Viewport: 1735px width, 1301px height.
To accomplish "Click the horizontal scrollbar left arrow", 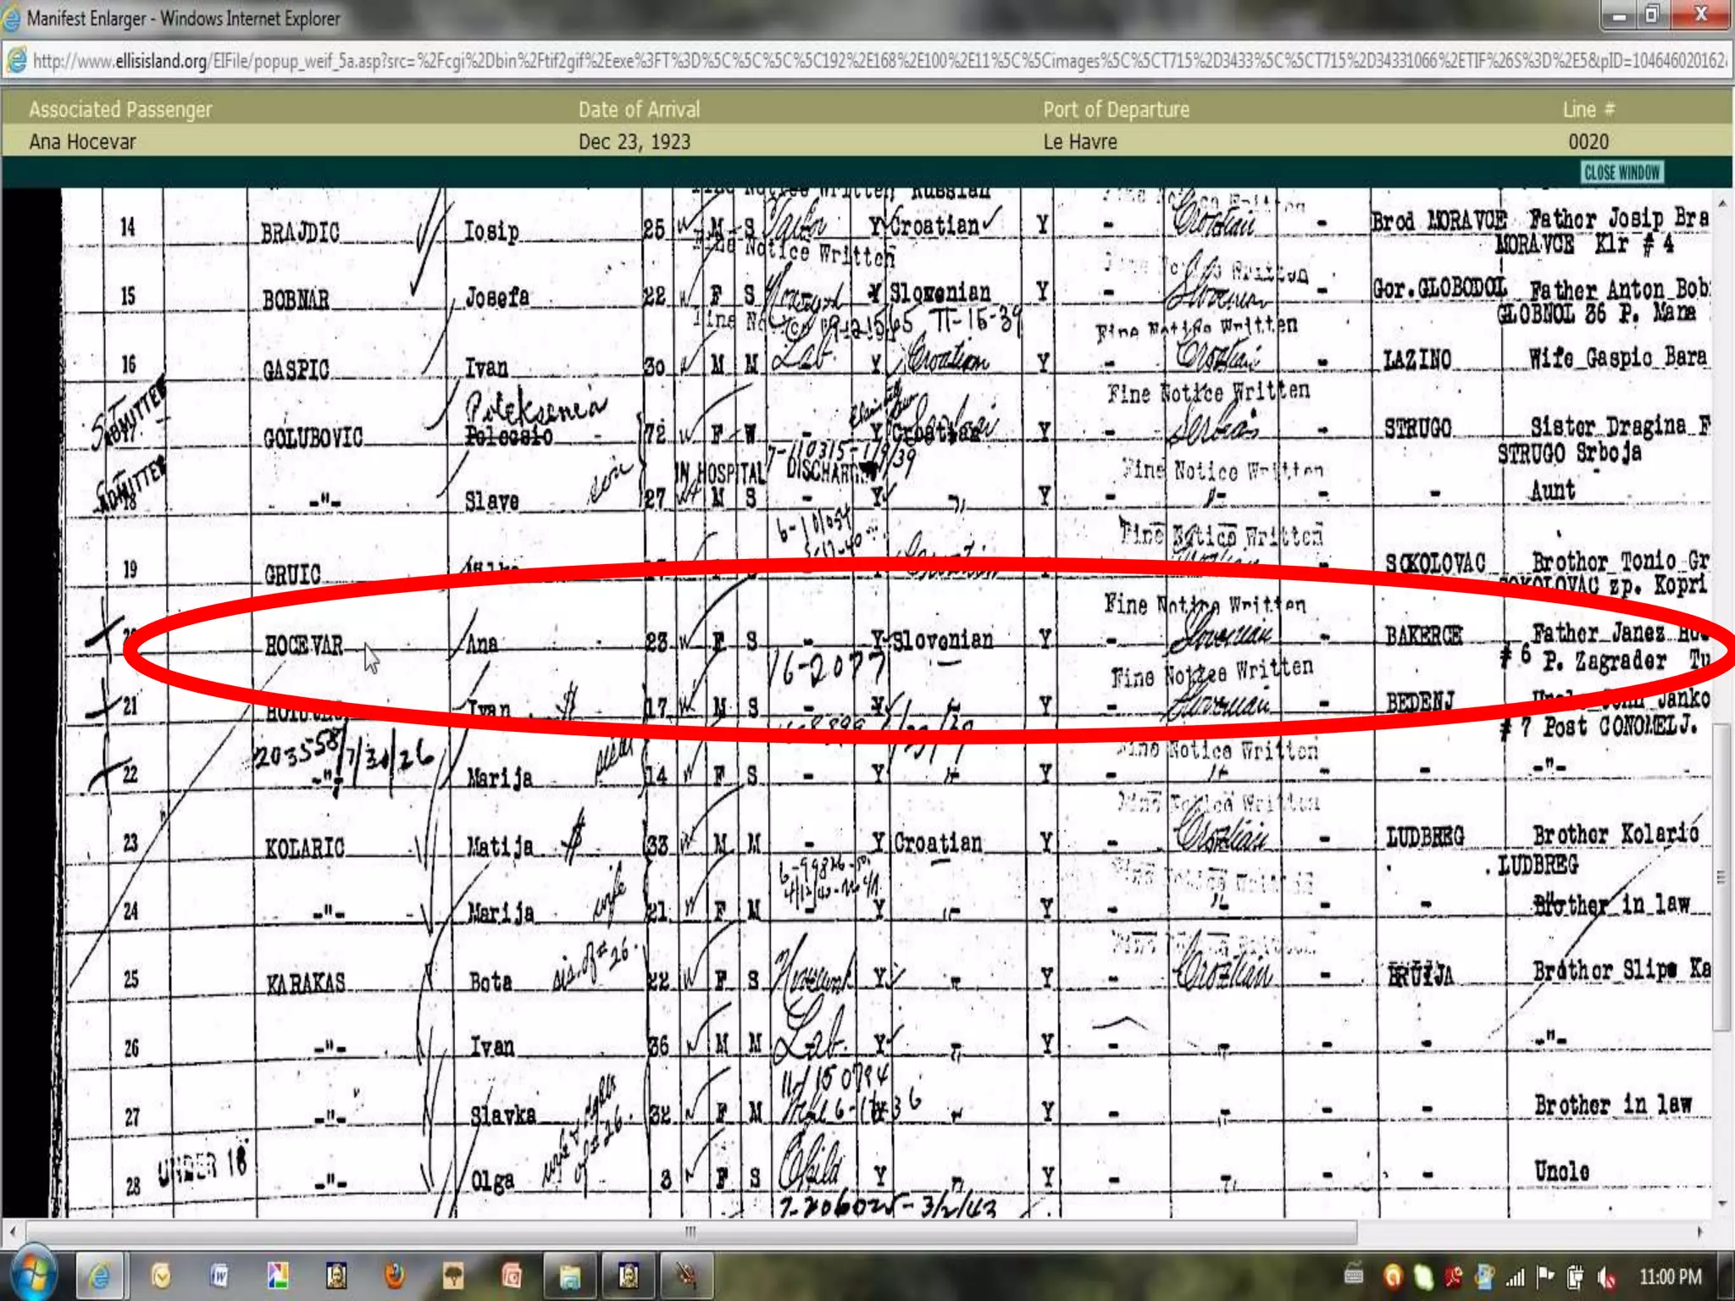I will (x=12, y=1232).
